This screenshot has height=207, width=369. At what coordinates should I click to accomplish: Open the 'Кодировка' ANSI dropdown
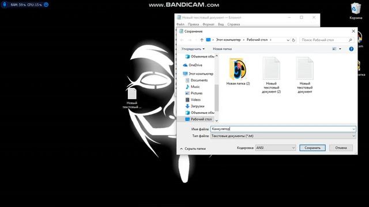click(276, 148)
